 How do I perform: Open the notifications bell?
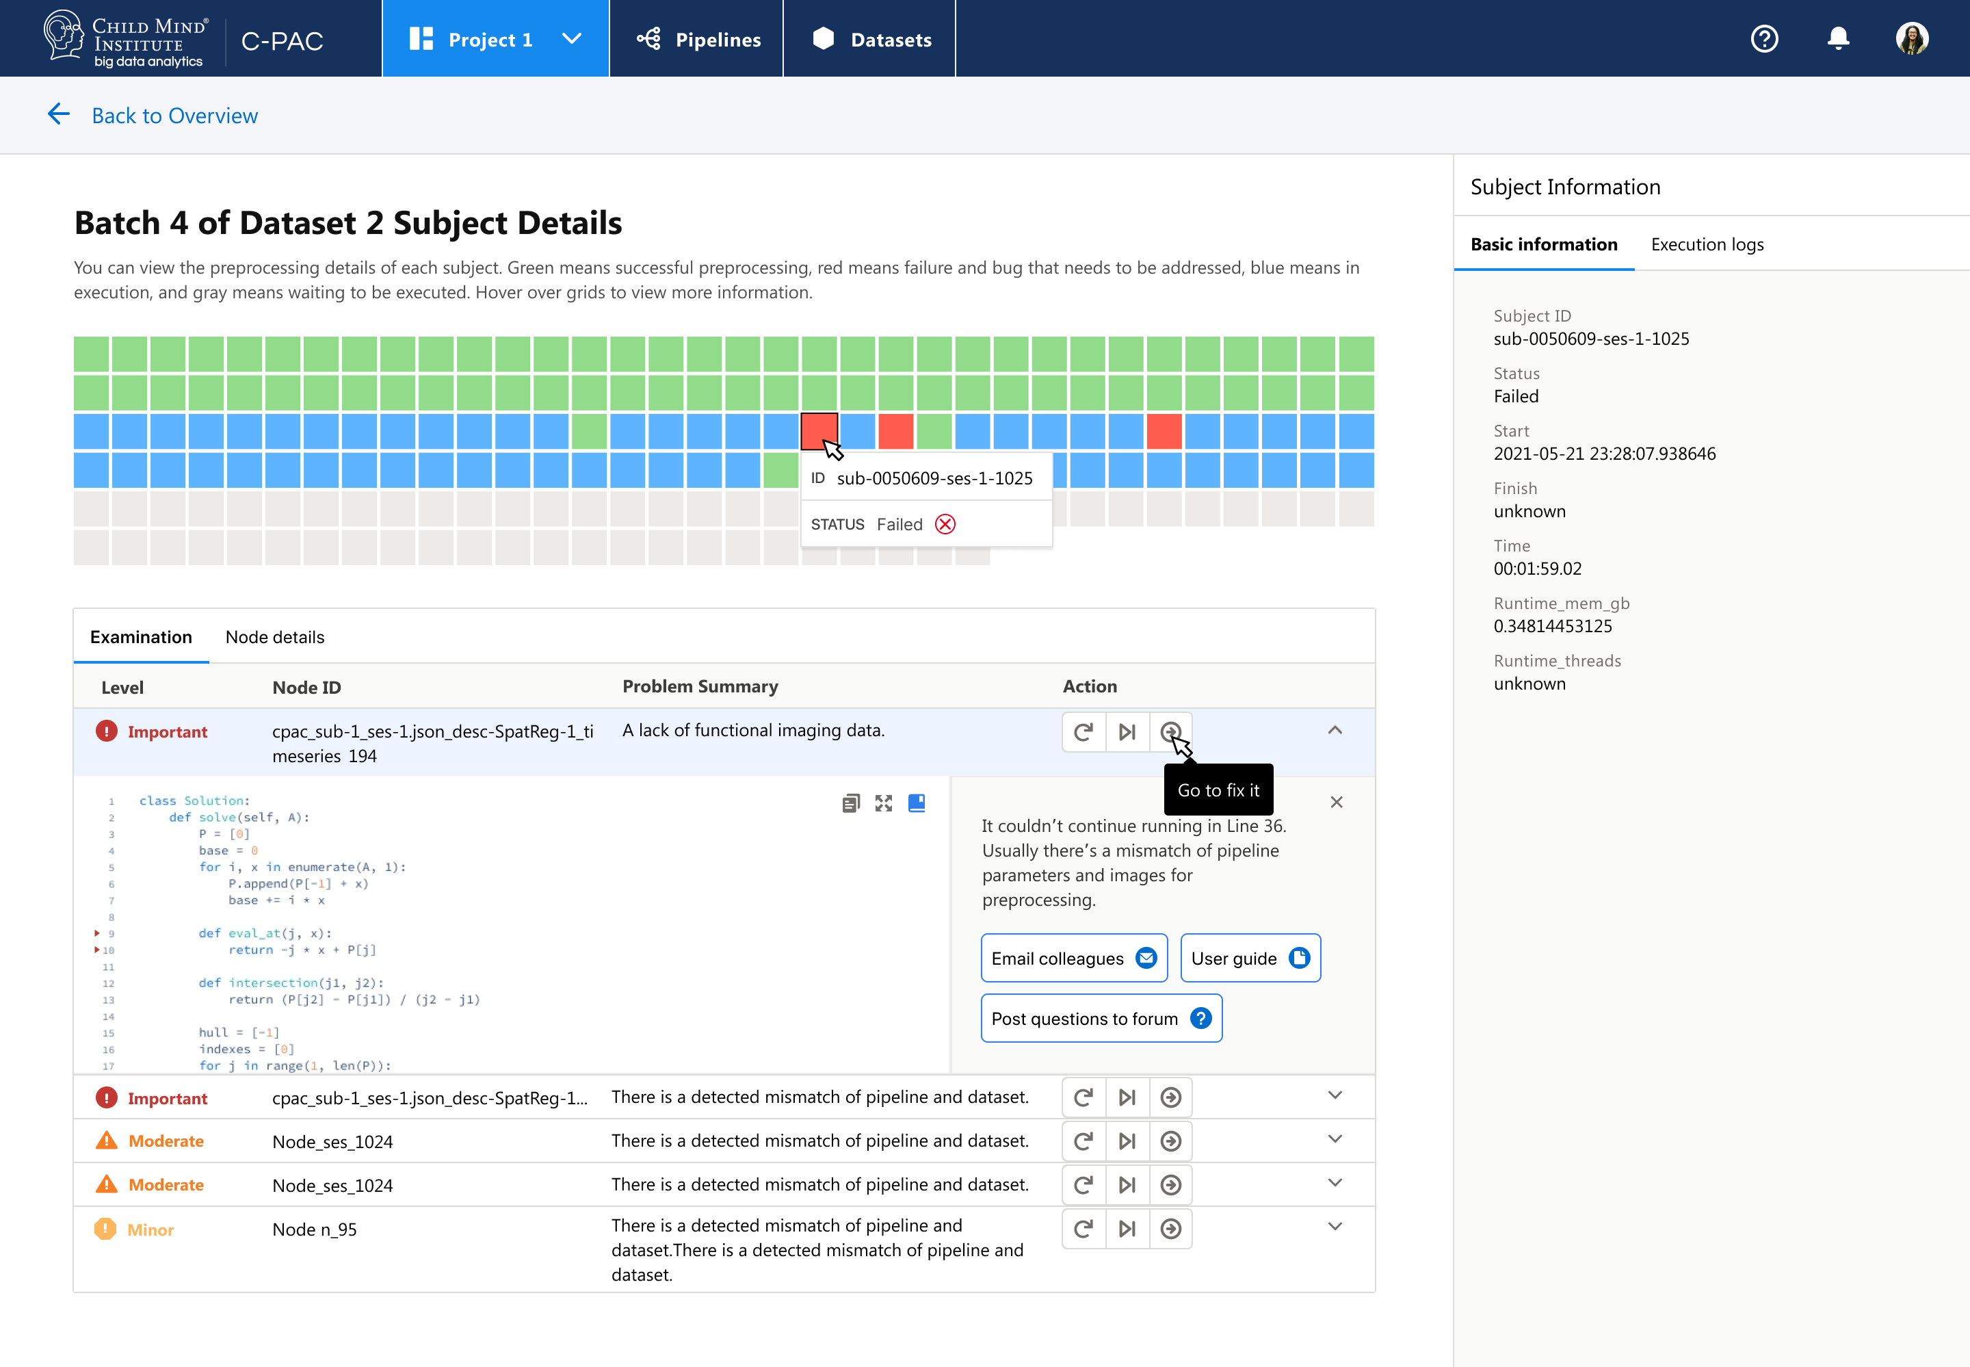click(1838, 38)
